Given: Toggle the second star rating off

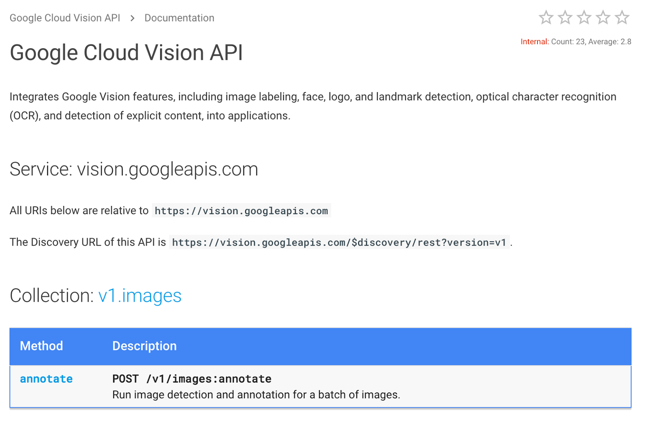Looking at the screenshot, I should click(566, 17).
